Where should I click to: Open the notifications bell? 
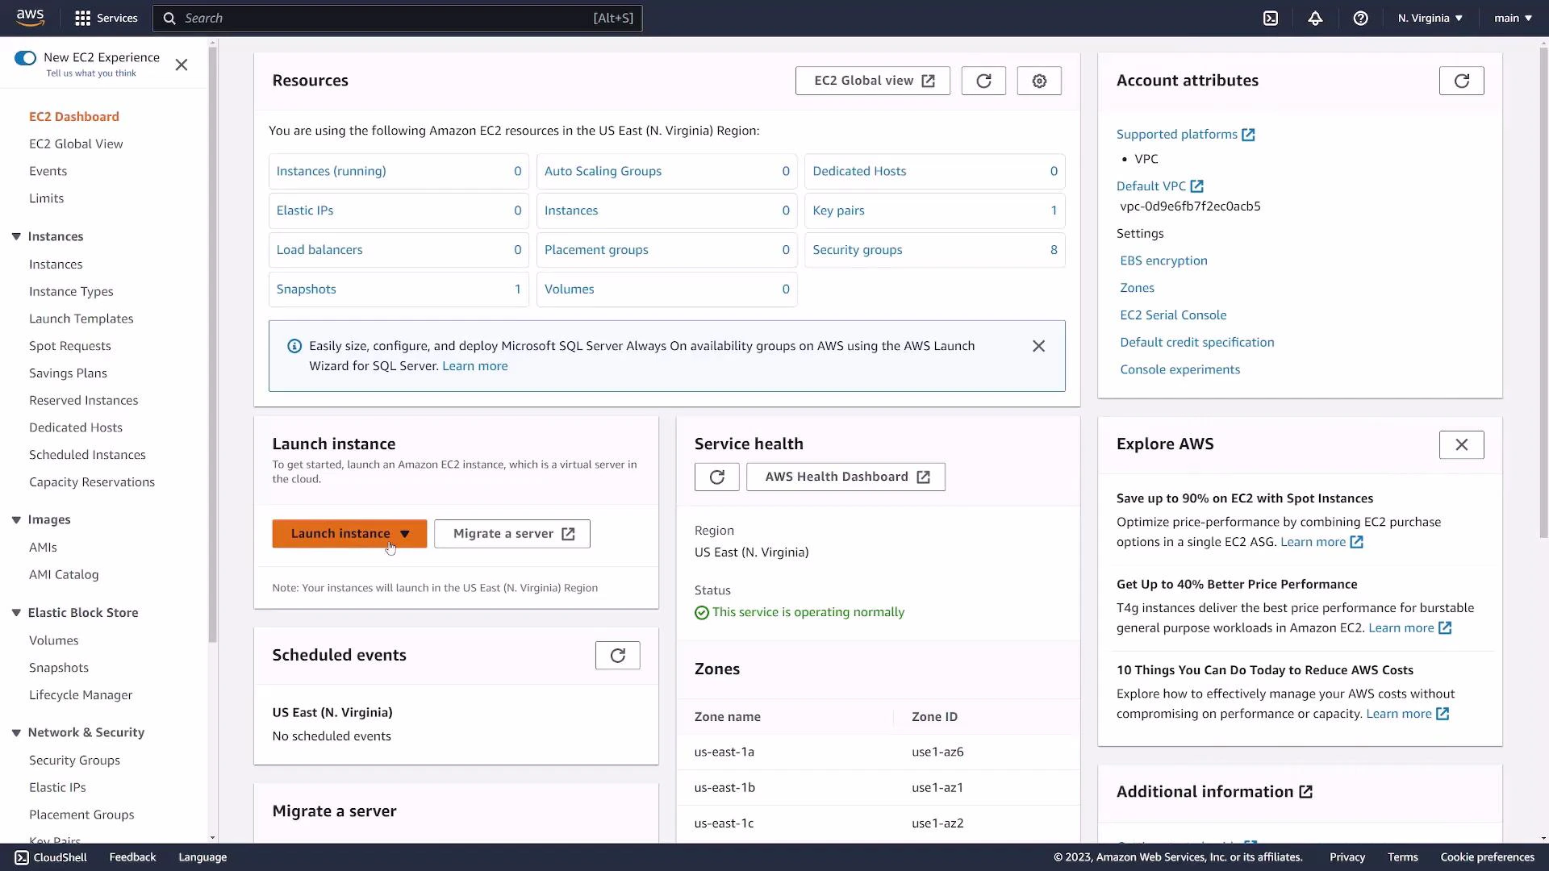[x=1315, y=18]
